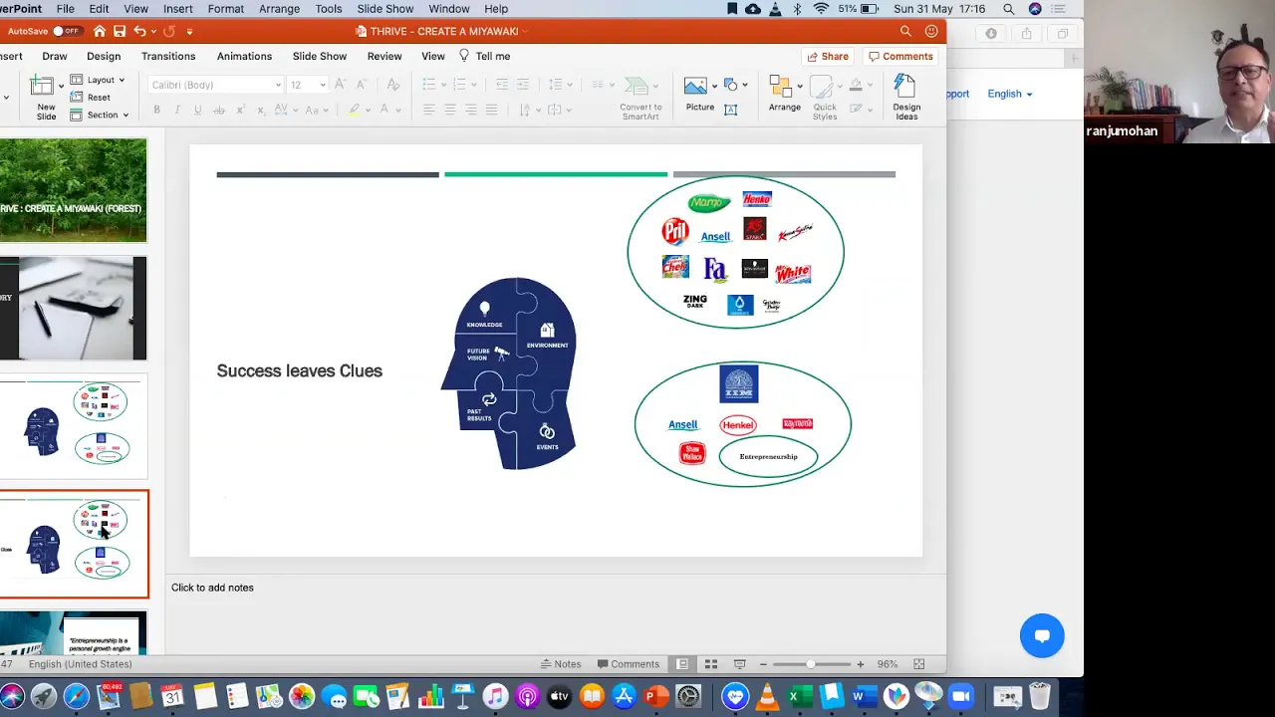Viewport: 1275px width, 717px height.
Task: Click the Arrange icon
Action: 780,87
